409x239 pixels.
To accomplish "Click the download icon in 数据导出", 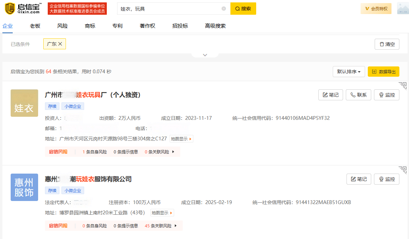I will pos(374,72).
